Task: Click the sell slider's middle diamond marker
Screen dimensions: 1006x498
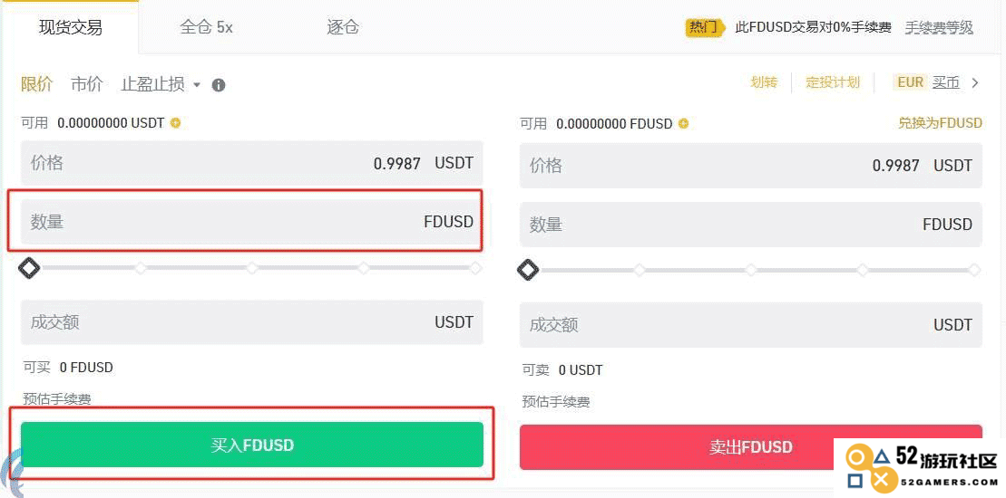Action: click(x=751, y=271)
